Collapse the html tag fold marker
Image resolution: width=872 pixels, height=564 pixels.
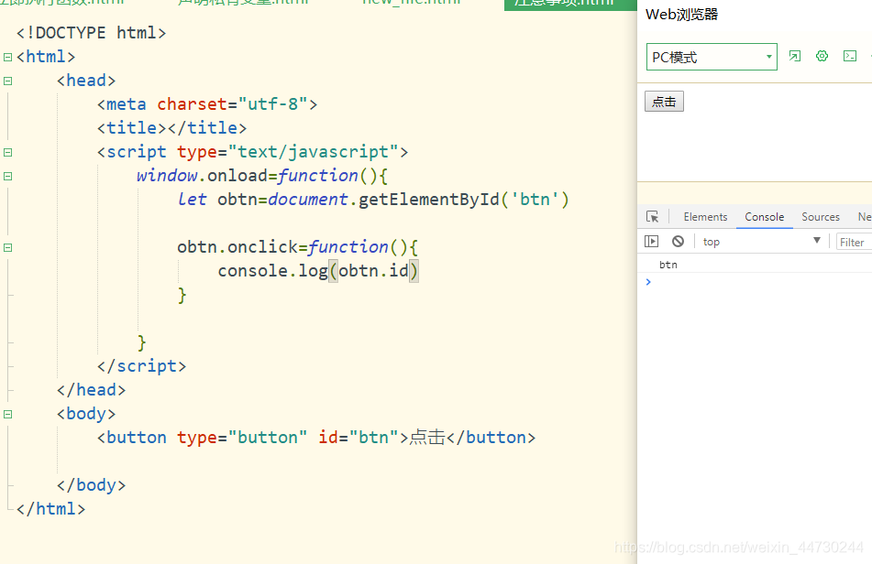[7, 57]
